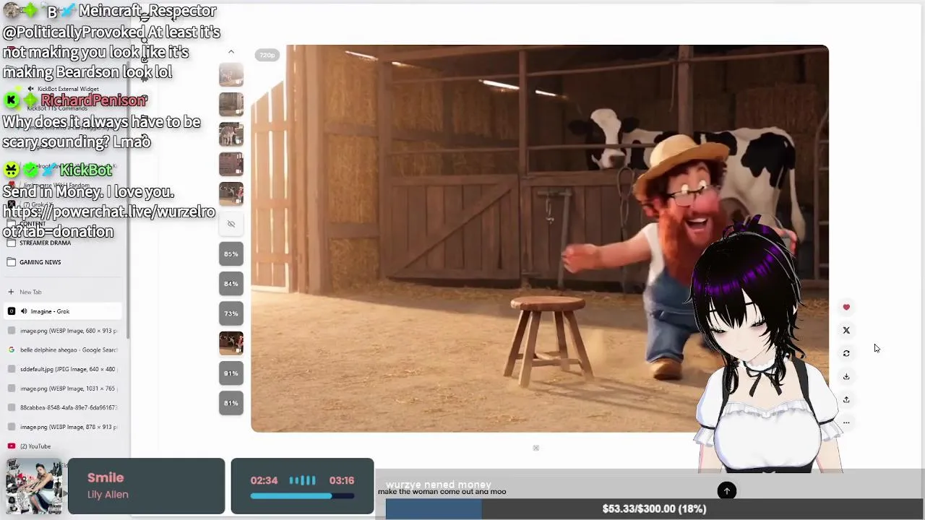Select thumbnail between 73% and 91% tiles

231,343
